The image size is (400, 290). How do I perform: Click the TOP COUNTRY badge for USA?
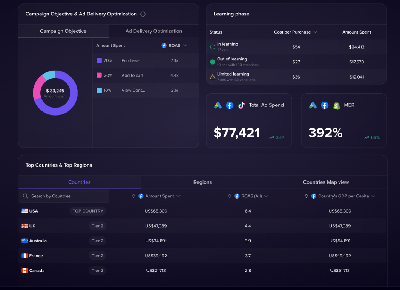point(88,211)
